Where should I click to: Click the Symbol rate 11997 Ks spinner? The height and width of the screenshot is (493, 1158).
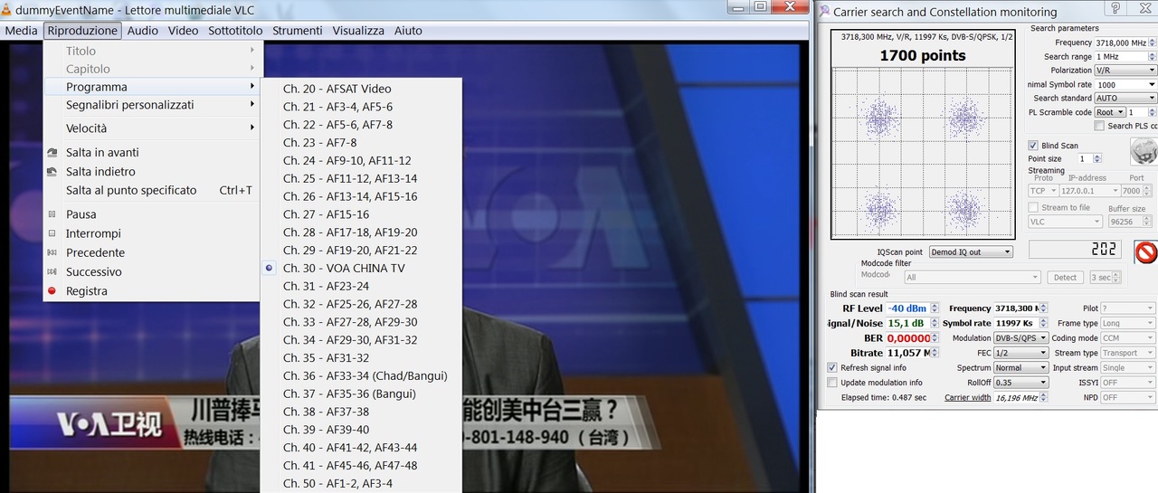[x=1043, y=323]
